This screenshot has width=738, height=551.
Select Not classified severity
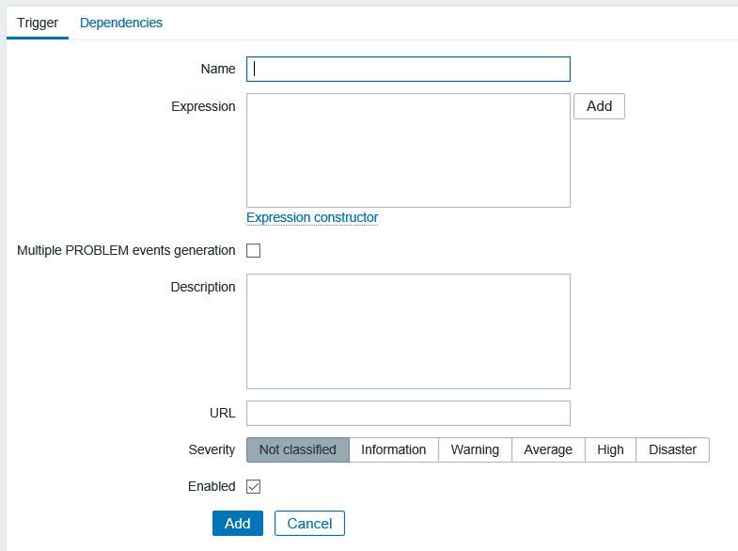(297, 449)
